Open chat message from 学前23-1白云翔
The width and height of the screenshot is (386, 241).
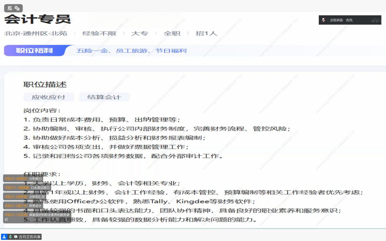37,217
